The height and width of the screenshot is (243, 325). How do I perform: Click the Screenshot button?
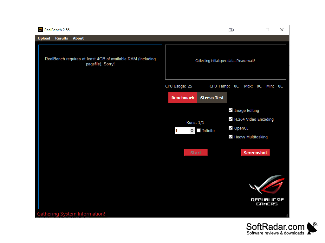[x=255, y=153]
